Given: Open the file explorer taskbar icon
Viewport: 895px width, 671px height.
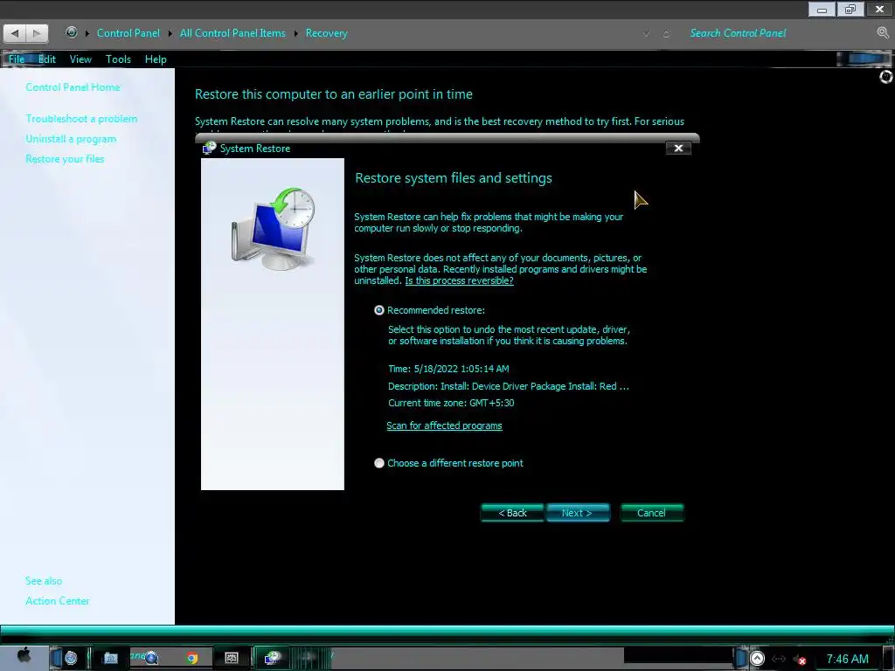Looking at the screenshot, I should click(x=111, y=658).
